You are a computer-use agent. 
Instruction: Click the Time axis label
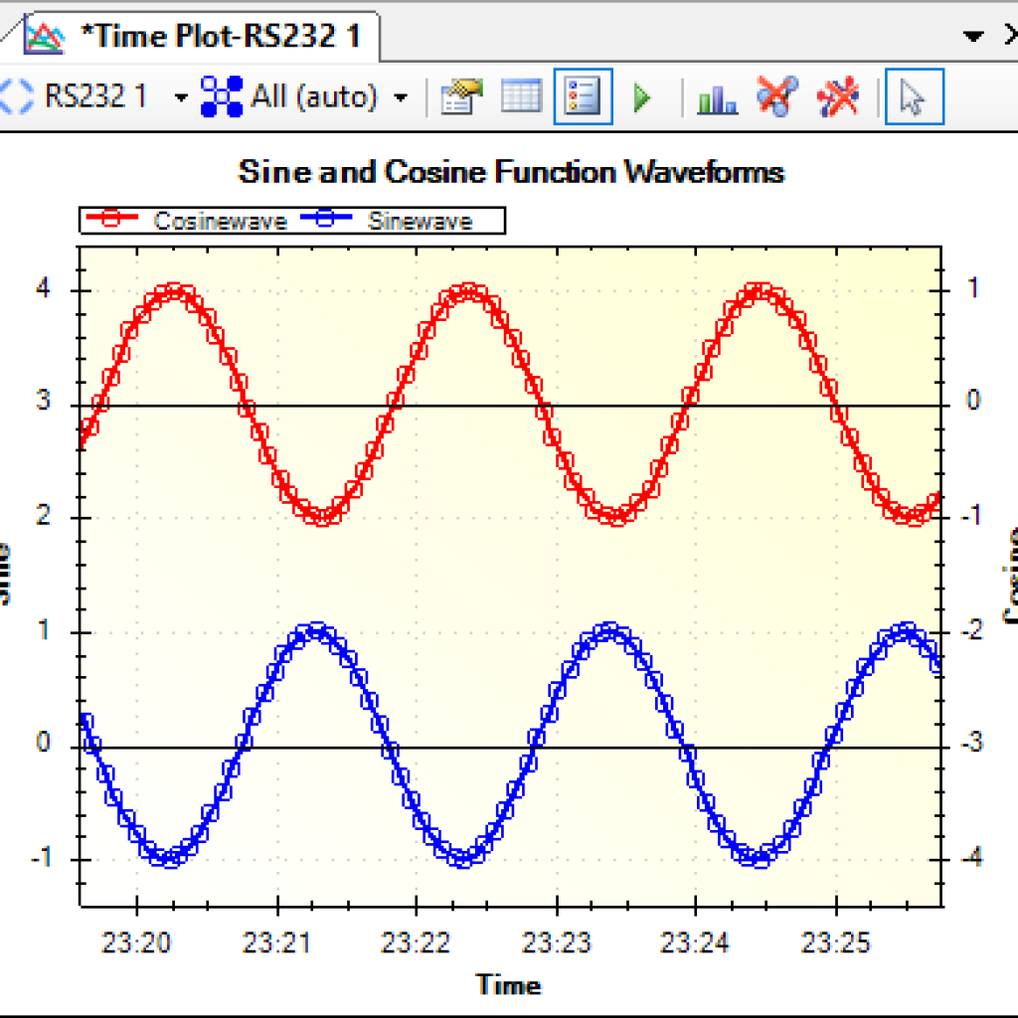pyautogui.click(x=509, y=985)
